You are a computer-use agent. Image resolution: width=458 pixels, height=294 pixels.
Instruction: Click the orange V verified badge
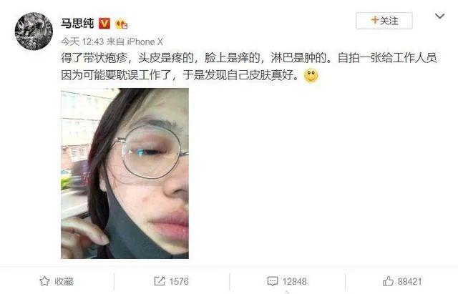point(104,24)
